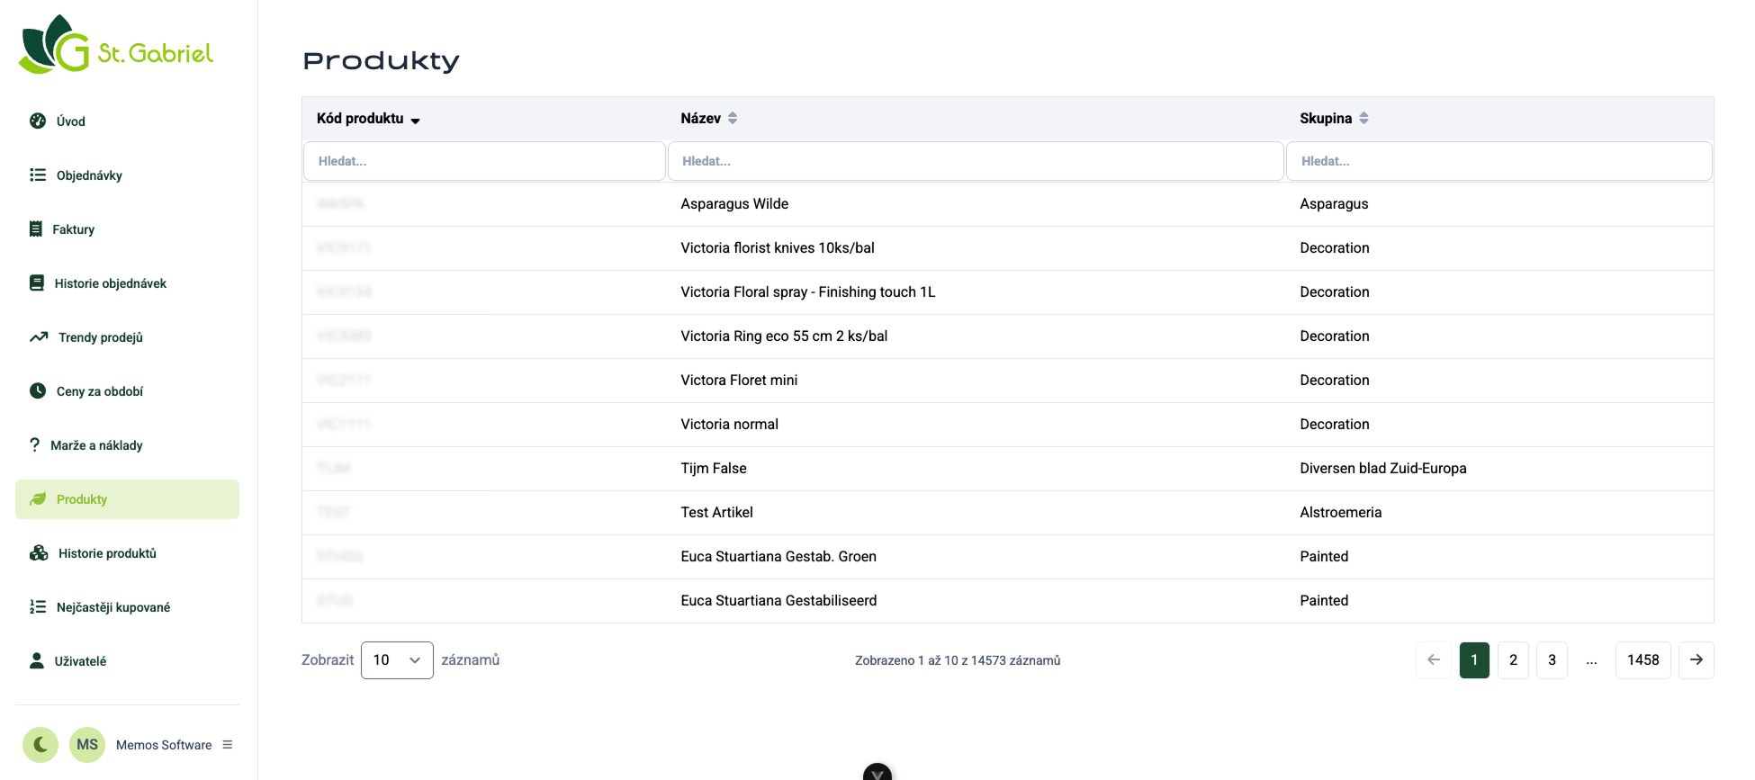This screenshot has height=780, width=1755.
Task: Click the St. Gabriel logo
Action: 116,45
